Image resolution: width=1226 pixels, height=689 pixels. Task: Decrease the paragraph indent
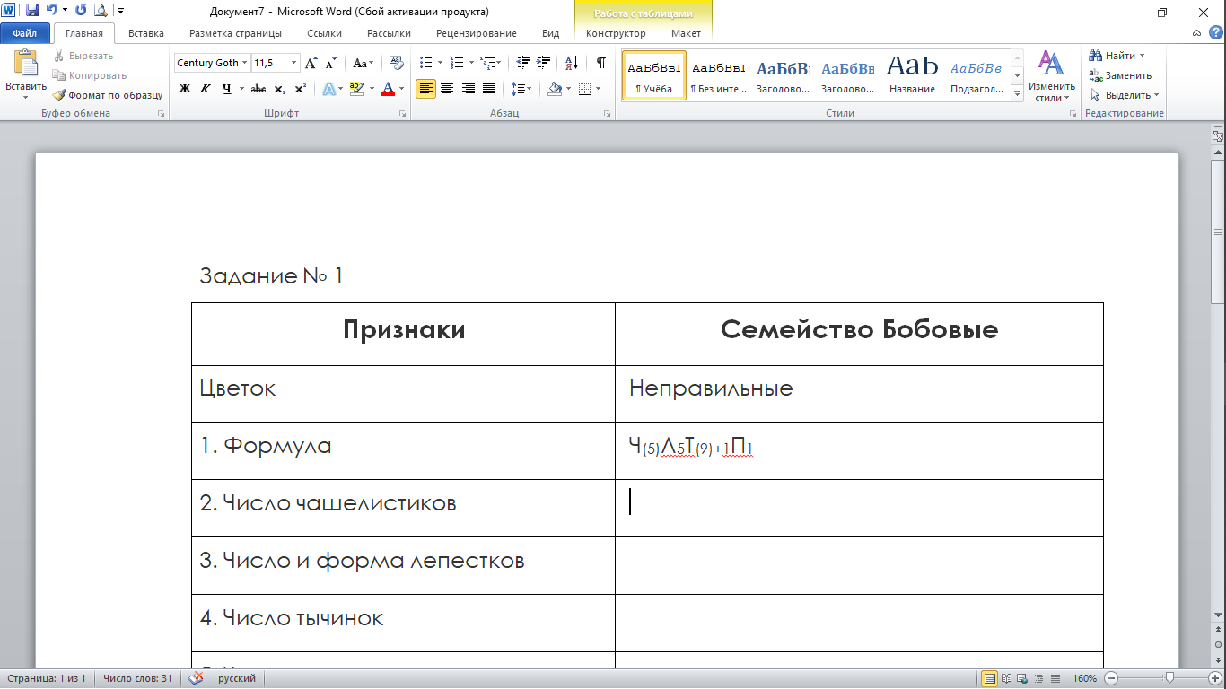coord(523,63)
